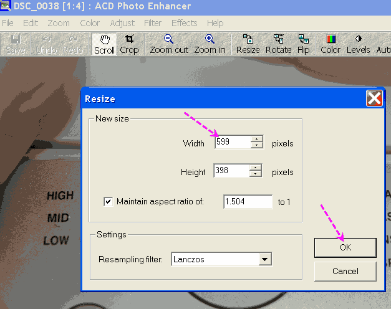The height and width of the screenshot is (309, 391).
Task: Click the Height field showing 398
Action: 231,171
